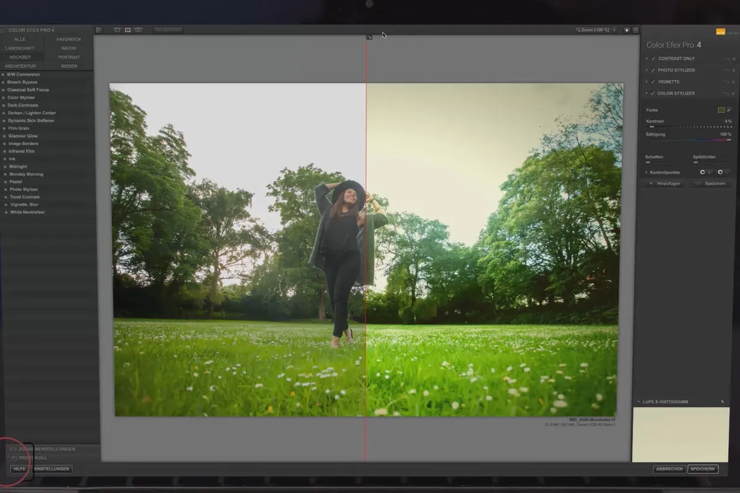740x493 pixels.
Task: Toggle the background color lightbulb icon
Action: click(627, 30)
